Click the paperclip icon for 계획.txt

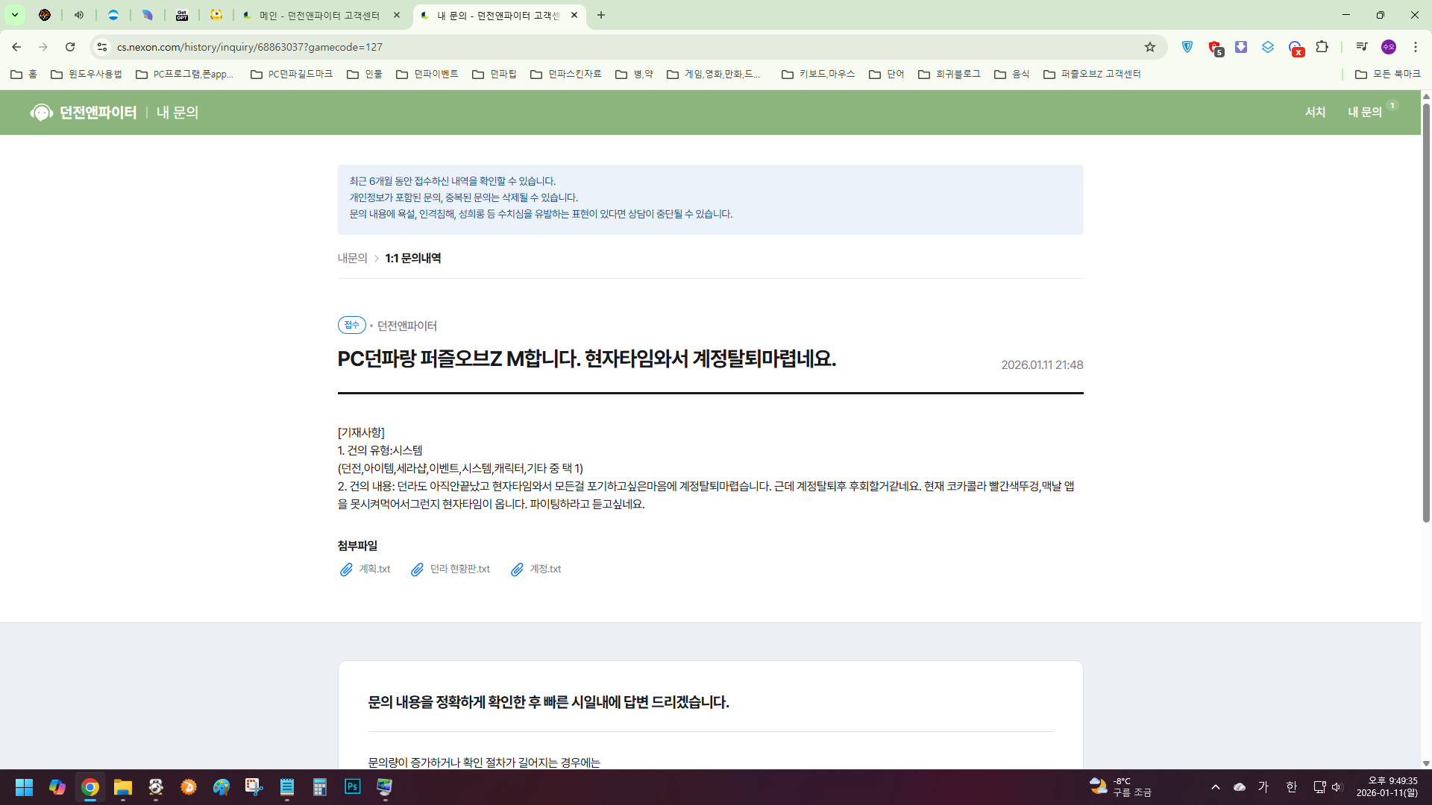coord(346,569)
